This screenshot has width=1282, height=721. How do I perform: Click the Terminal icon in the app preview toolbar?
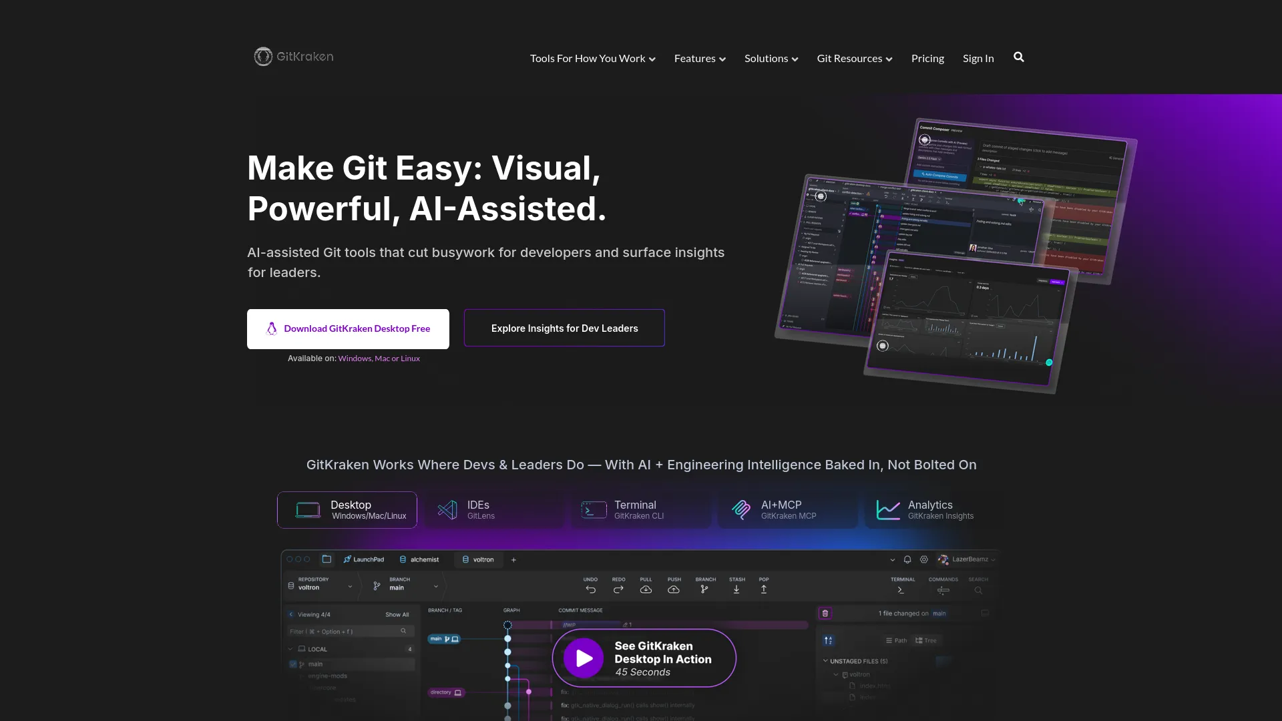pos(901,590)
